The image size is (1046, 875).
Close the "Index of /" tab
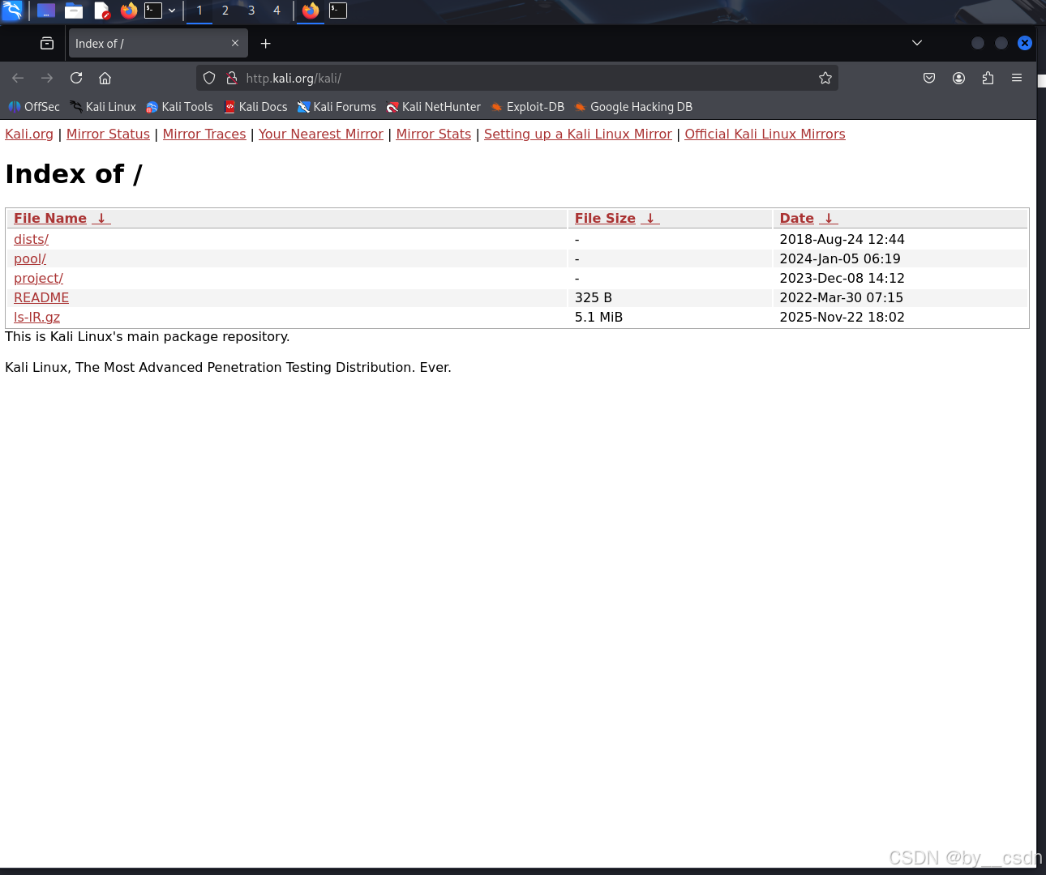pyautogui.click(x=235, y=44)
